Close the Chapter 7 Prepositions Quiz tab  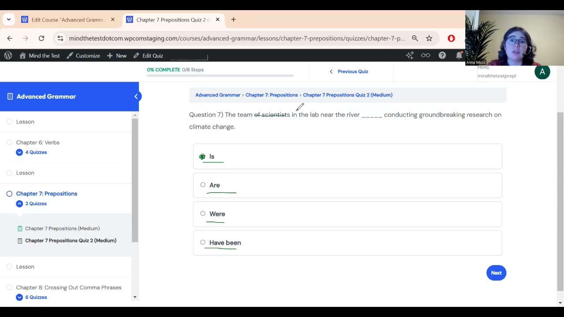click(218, 19)
